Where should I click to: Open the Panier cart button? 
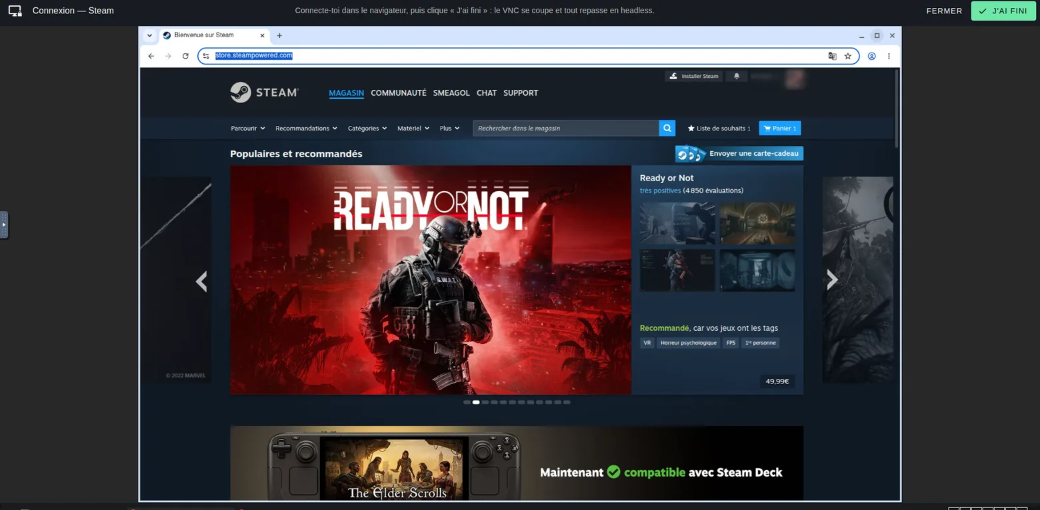pos(780,128)
